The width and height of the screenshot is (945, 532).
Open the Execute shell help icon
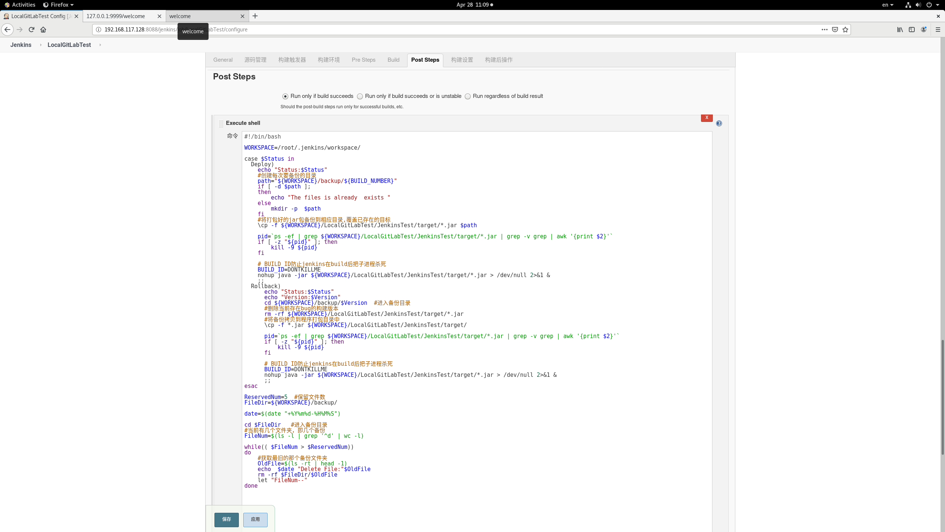pos(719,123)
